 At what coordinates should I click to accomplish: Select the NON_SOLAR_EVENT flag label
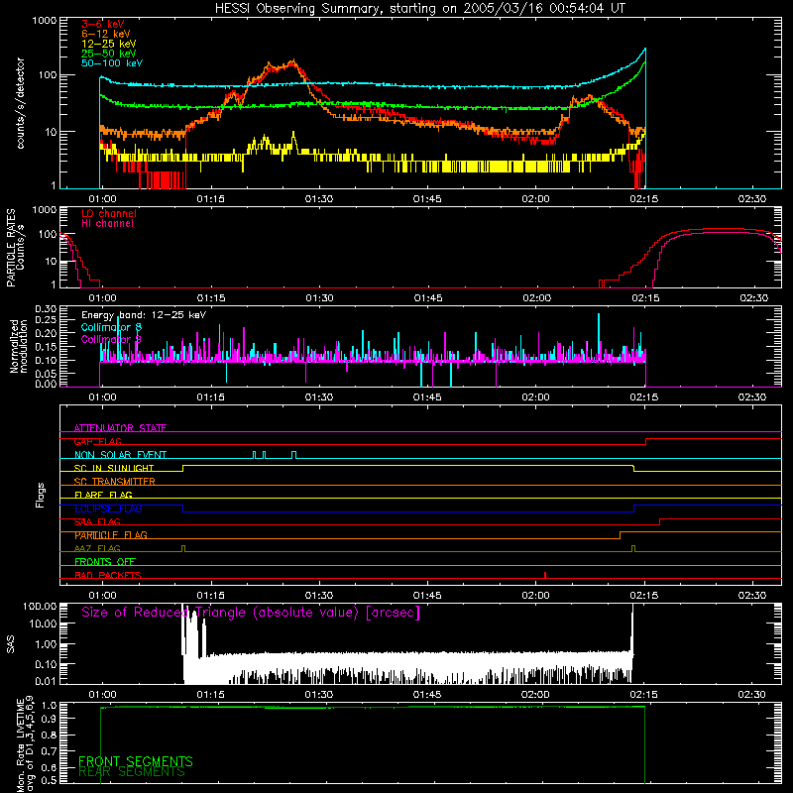point(120,455)
